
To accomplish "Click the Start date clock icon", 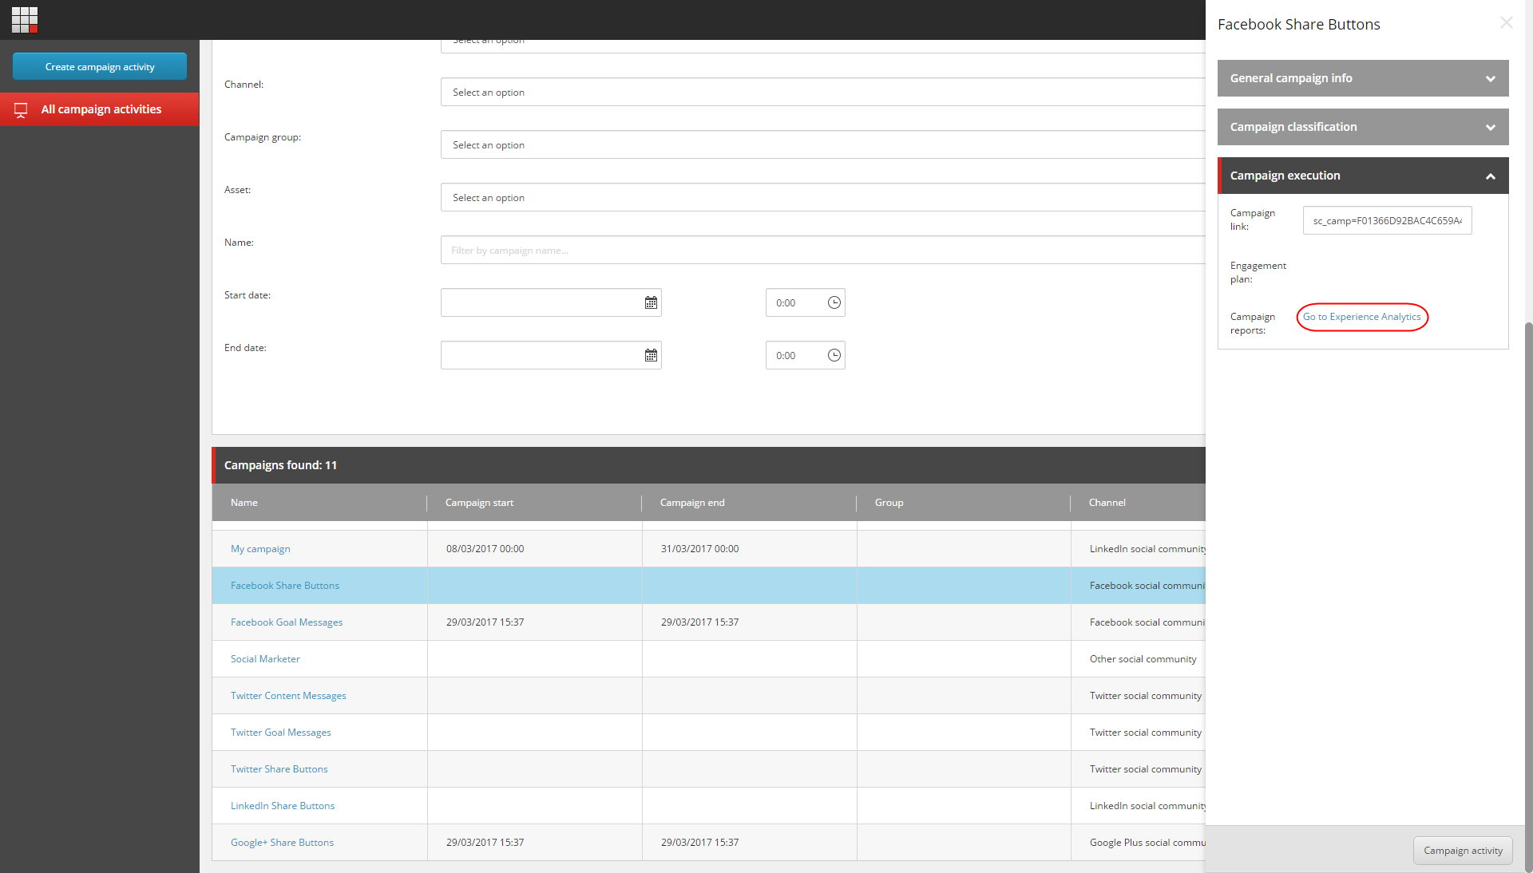I will 834,303.
